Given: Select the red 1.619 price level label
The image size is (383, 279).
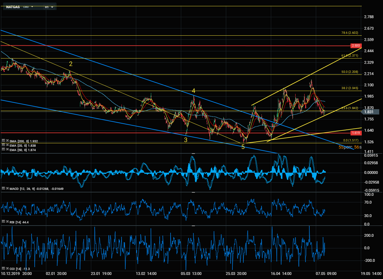Looking at the screenshot, I should 356,133.
